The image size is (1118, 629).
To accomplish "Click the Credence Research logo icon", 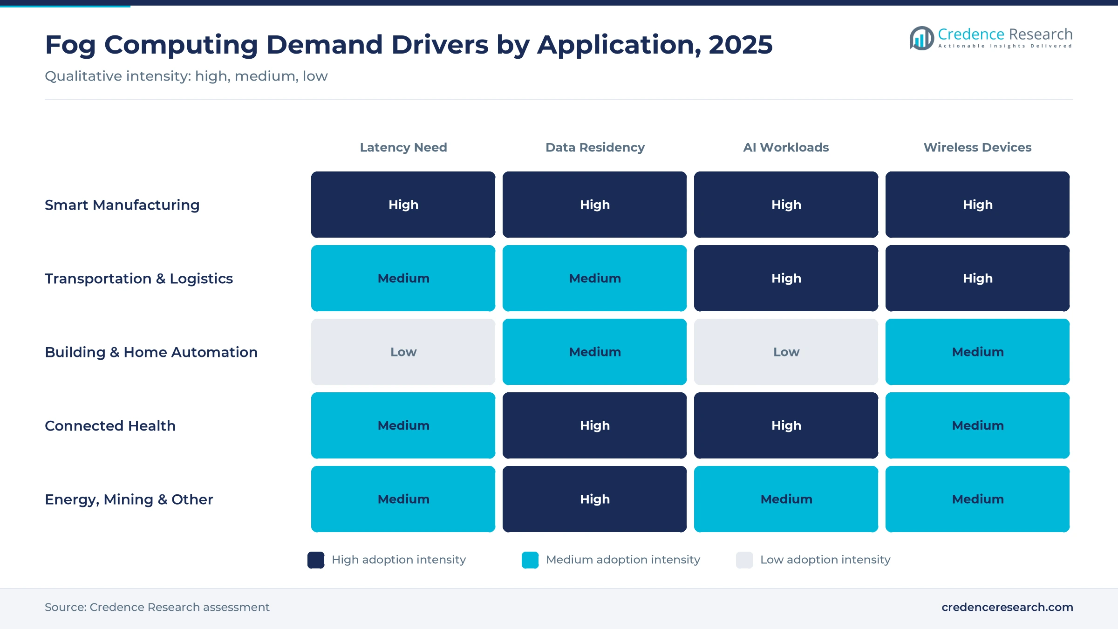I will 921,38.
